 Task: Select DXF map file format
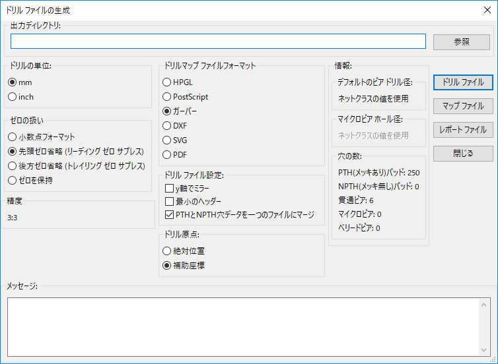pos(167,125)
